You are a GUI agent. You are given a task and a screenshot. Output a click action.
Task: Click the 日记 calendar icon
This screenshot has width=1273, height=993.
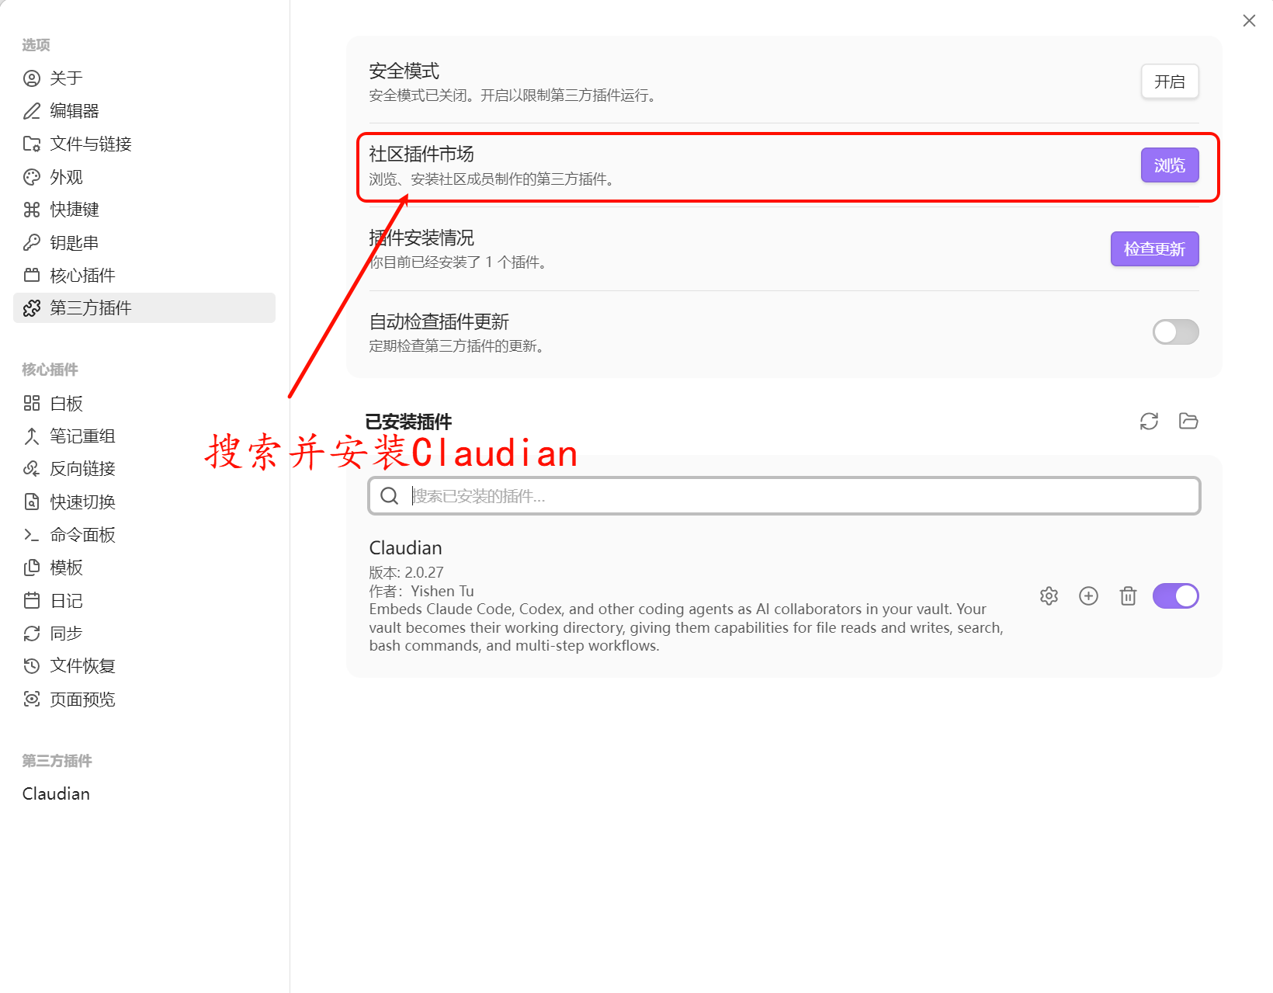(x=32, y=600)
